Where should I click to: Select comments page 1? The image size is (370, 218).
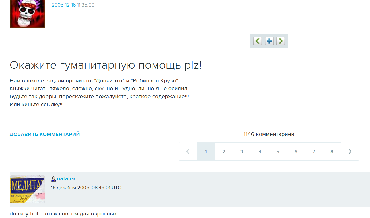click(x=206, y=152)
